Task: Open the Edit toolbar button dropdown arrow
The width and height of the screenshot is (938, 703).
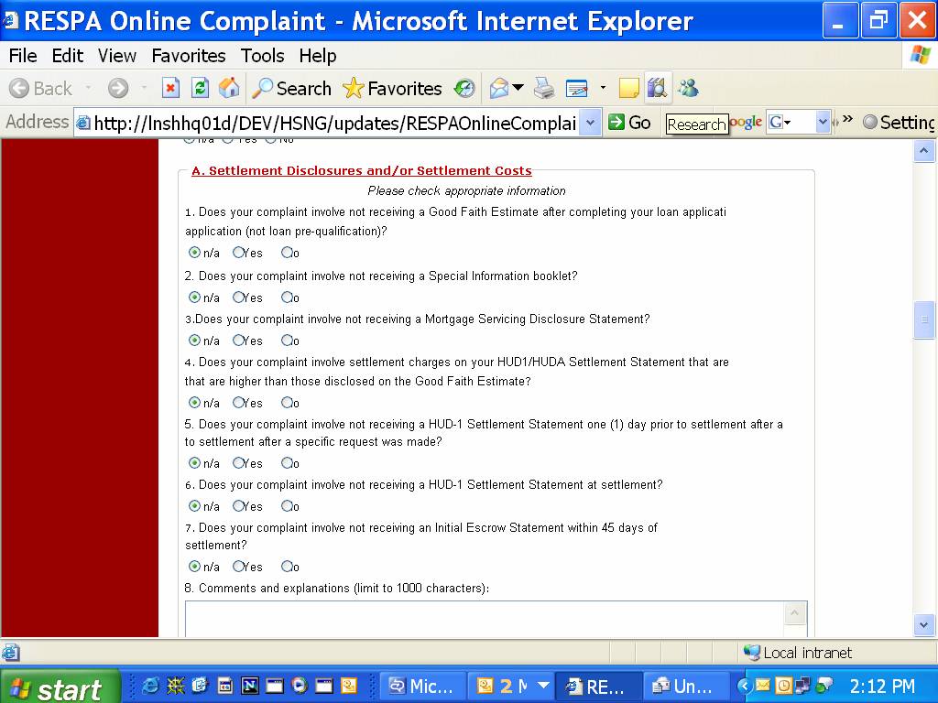Action: pyautogui.click(x=603, y=88)
